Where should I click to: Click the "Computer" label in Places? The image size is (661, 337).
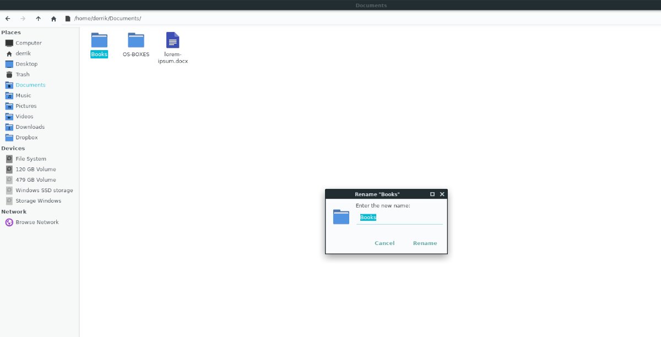point(29,43)
